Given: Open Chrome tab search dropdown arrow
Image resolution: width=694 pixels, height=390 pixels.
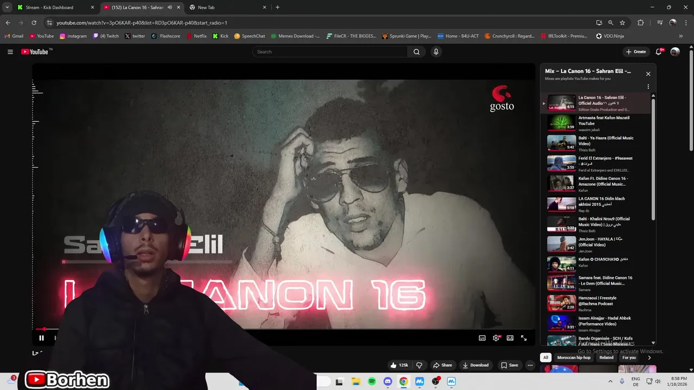Looking at the screenshot, I should 7,8.
